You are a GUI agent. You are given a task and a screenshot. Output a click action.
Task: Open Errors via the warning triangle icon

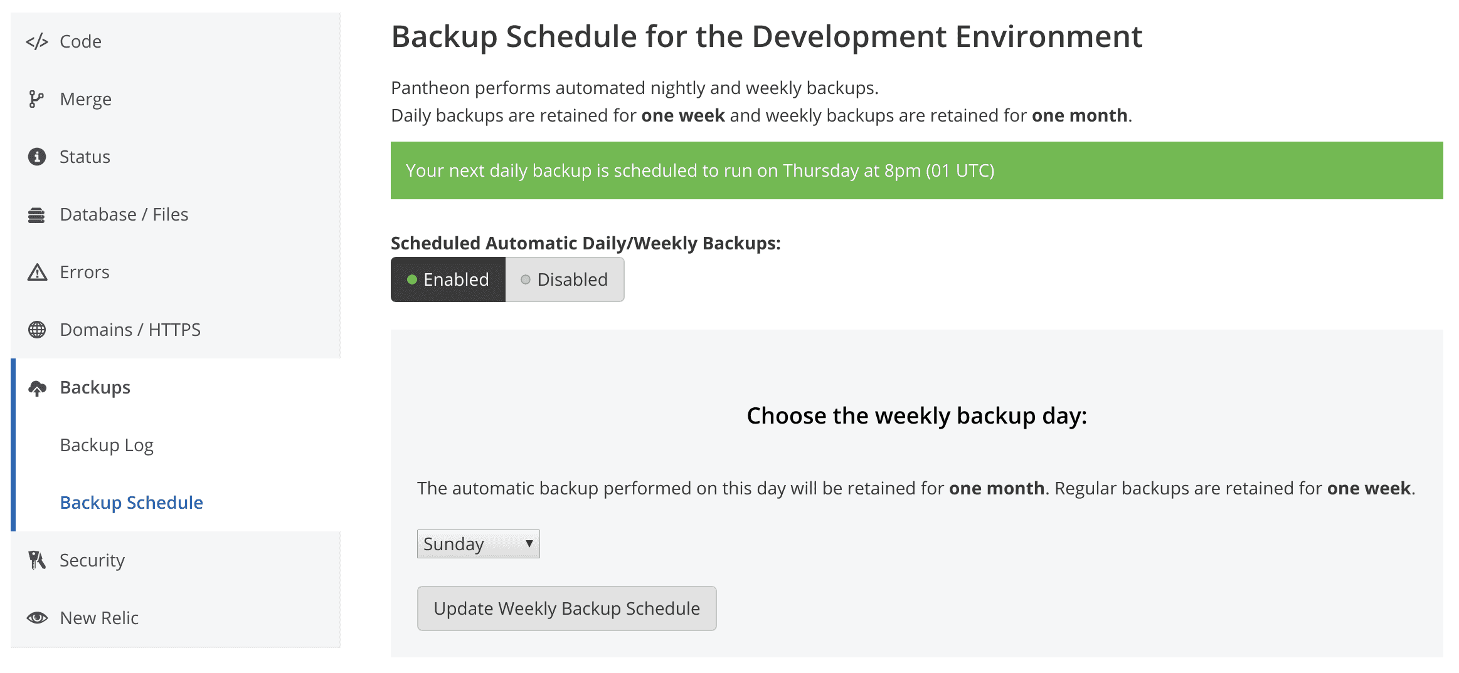pyautogui.click(x=37, y=272)
